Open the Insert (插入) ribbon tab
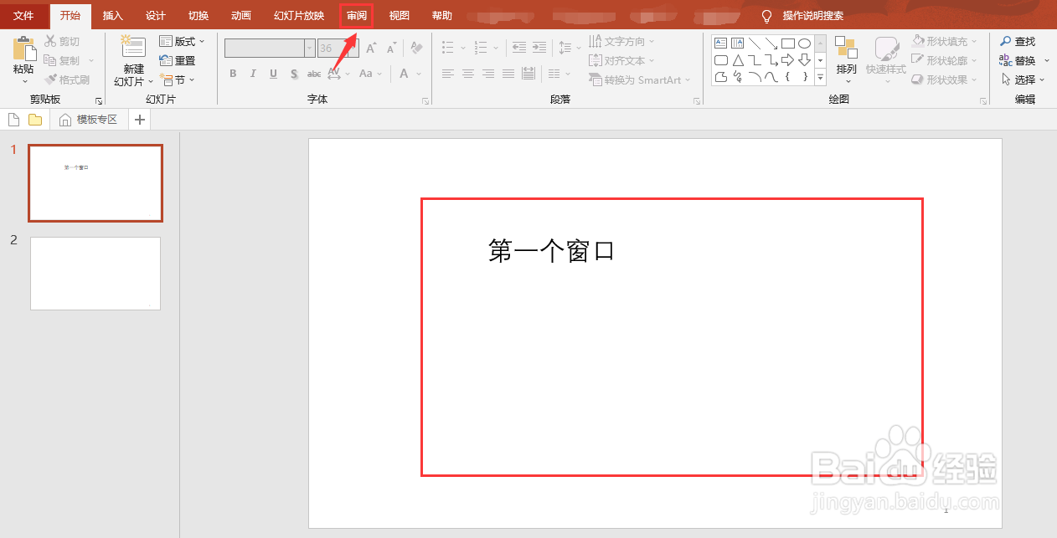 point(112,15)
